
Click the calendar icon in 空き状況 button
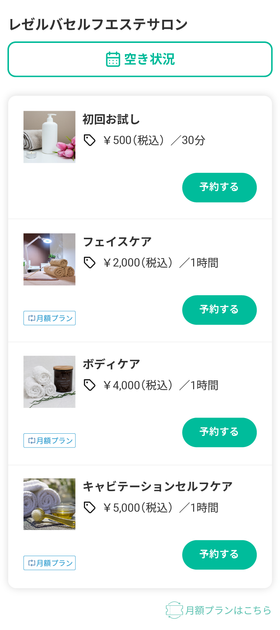[113, 59]
